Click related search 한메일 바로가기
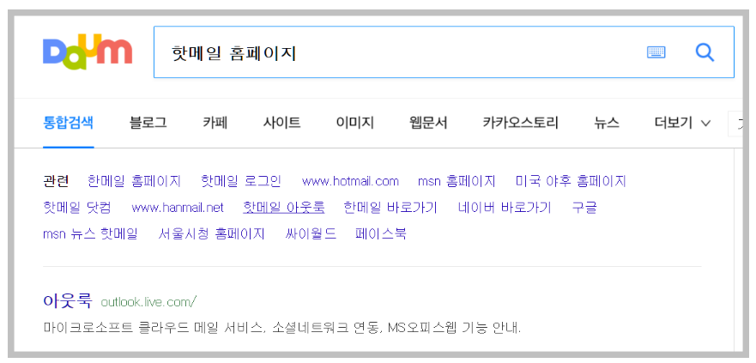Screen dimensions: 756x363 [x=390, y=208]
